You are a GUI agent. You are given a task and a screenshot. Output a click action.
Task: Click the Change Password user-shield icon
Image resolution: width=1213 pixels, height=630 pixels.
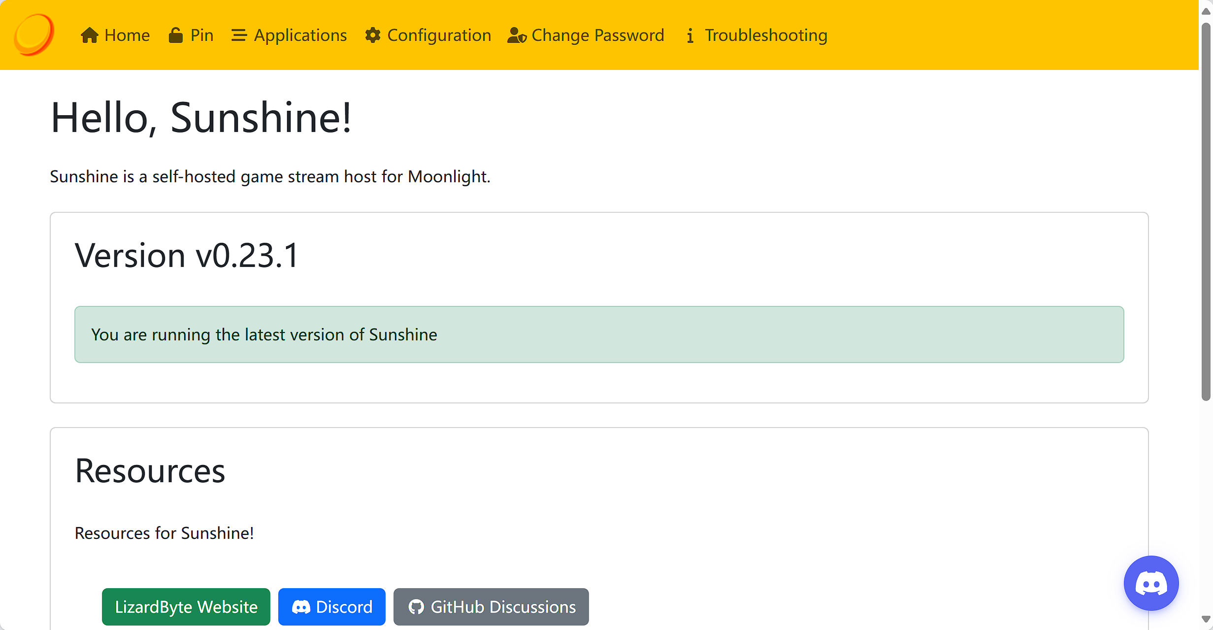[x=517, y=35]
